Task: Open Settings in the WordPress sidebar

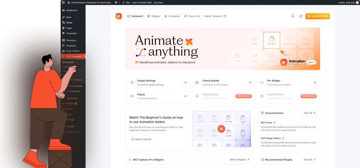Action: (70, 119)
